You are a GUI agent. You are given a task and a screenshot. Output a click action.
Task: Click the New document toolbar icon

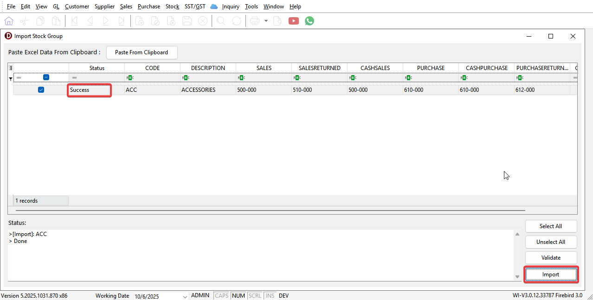(x=140, y=21)
